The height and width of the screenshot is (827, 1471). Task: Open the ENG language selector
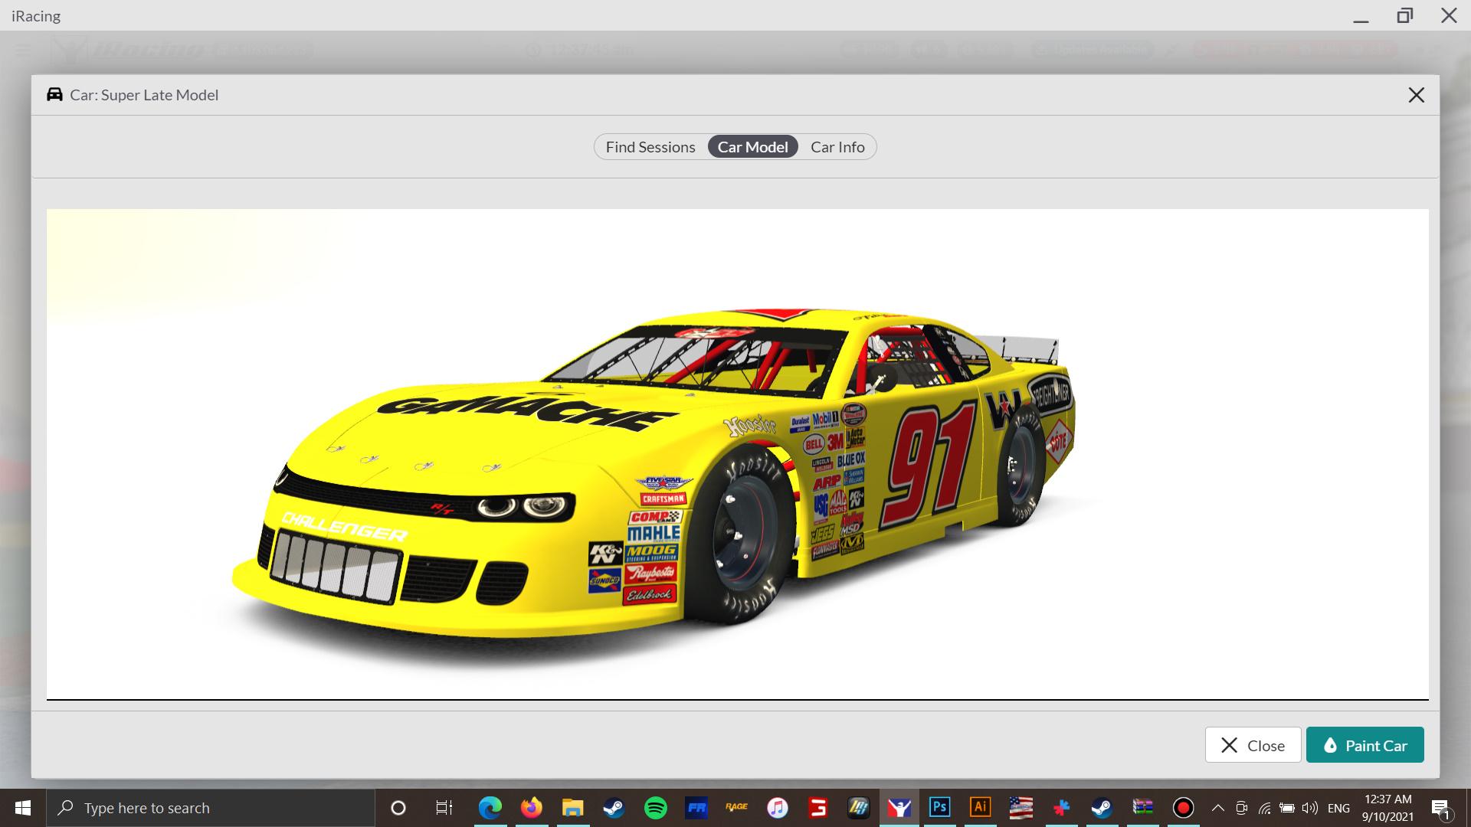[1338, 807]
